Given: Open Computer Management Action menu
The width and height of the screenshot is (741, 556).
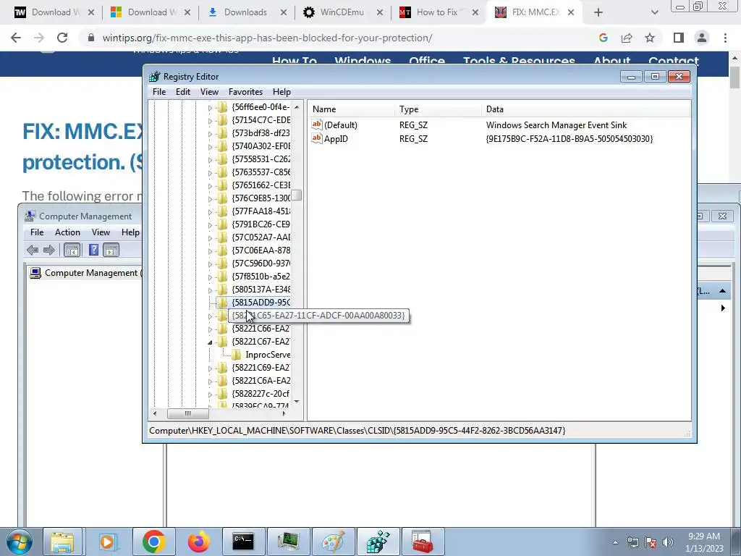Looking at the screenshot, I should pos(67,232).
